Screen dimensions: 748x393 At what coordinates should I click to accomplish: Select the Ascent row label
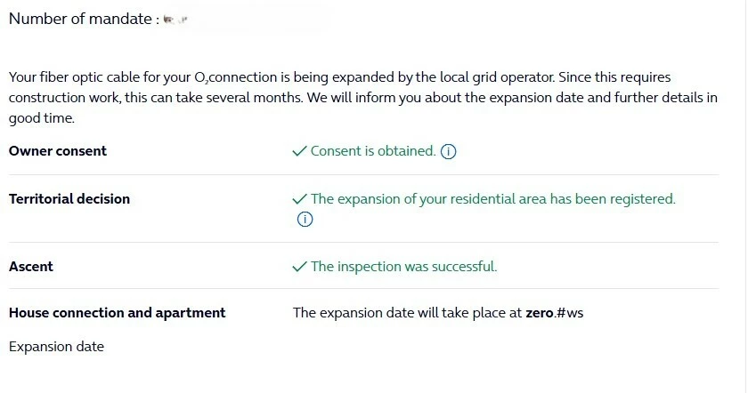[31, 267]
